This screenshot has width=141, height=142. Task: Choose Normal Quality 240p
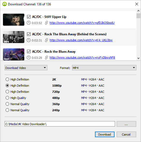(x=7, y=110)
